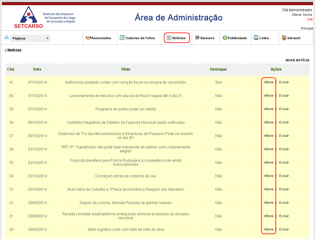Click Excluir for news 30
Viewport: 315px width, 239px height.
point(284,229)
